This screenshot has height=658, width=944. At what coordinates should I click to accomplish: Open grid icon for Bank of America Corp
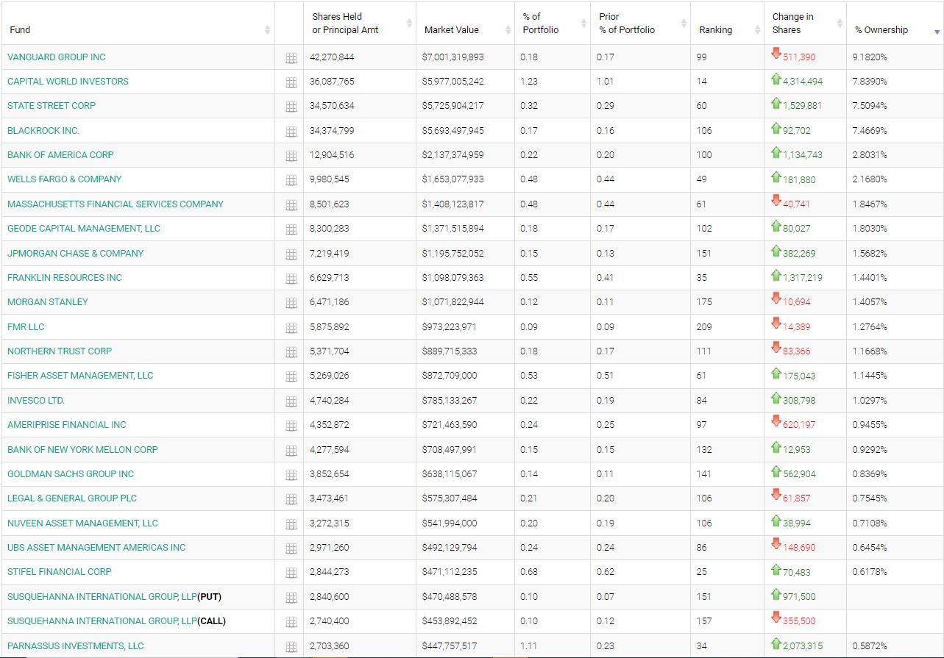[291, 156]
